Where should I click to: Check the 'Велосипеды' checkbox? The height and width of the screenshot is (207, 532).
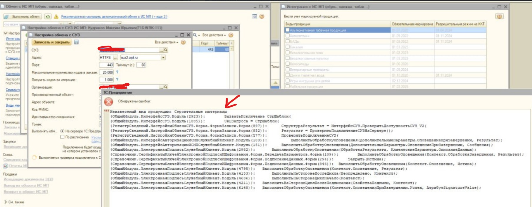point(287,64)
